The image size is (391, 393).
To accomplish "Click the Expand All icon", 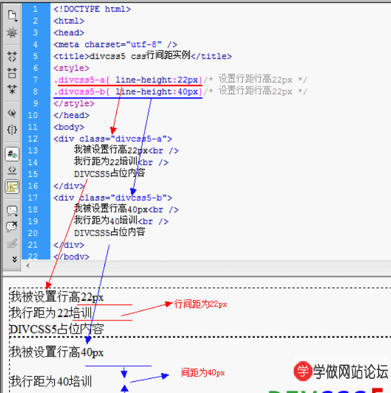I will click(x=12, y=90).
